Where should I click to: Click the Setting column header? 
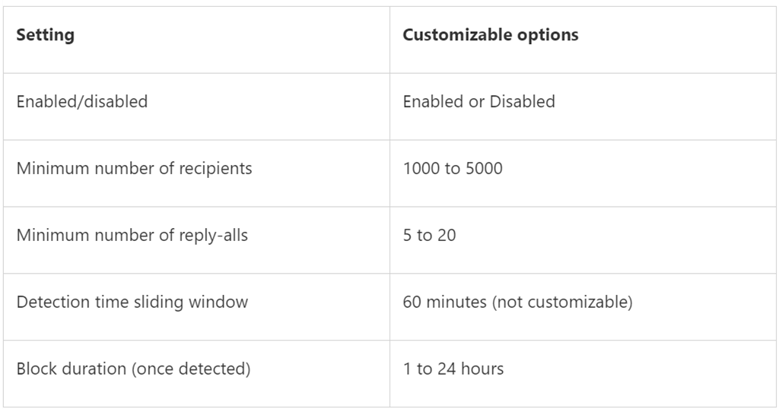click(x=46, y=35)
